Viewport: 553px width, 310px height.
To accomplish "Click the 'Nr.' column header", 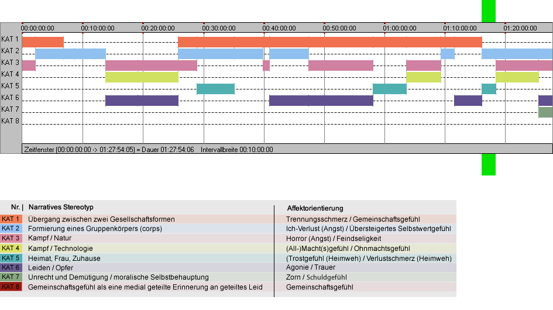I will 16,207.
